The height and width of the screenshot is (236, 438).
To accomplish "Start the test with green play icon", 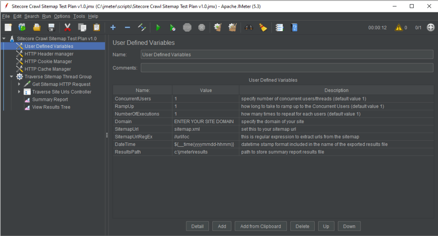I will click(158, 27).
